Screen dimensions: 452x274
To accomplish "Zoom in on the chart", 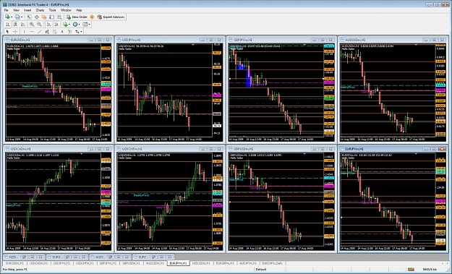I will tap(32, 25).
